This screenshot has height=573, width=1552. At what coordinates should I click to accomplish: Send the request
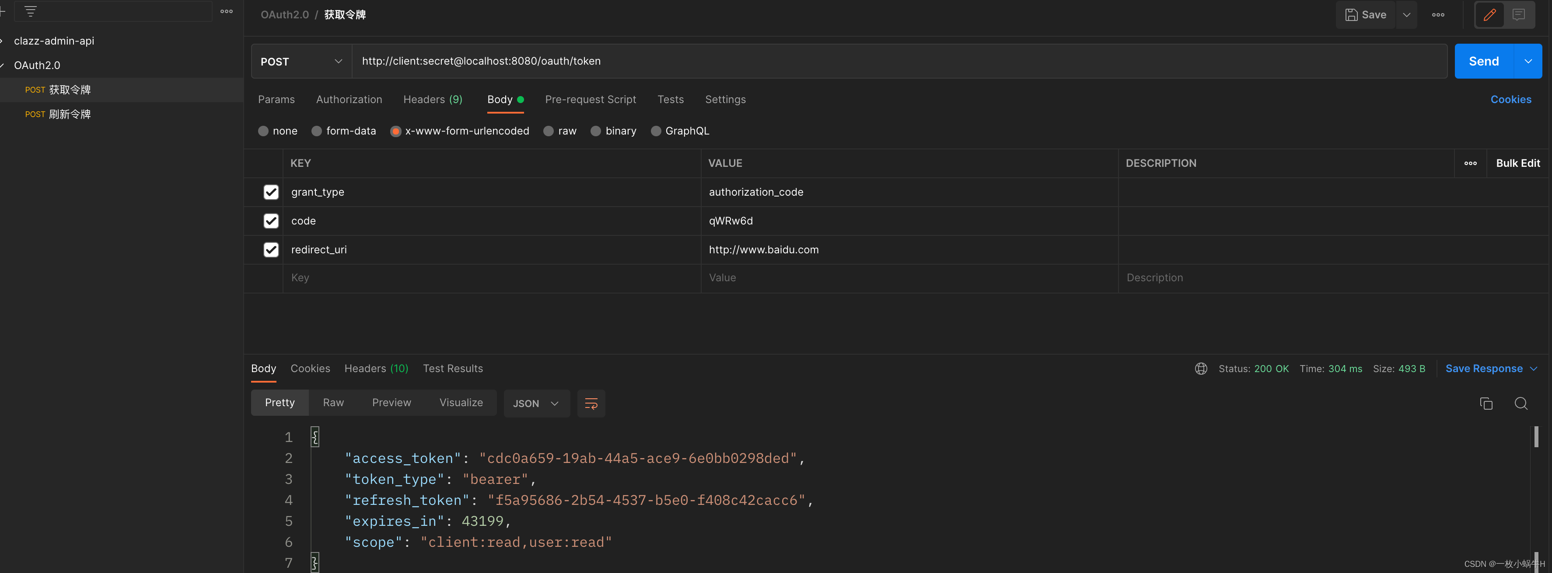click(1484, 61)
